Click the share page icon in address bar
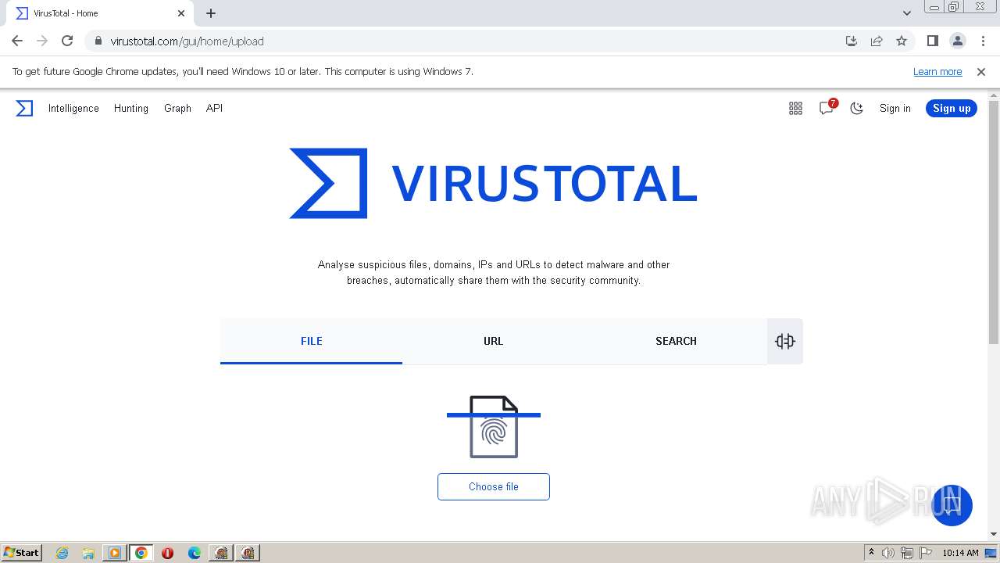This screenshot has width=1000, height=563. (877, 41)
